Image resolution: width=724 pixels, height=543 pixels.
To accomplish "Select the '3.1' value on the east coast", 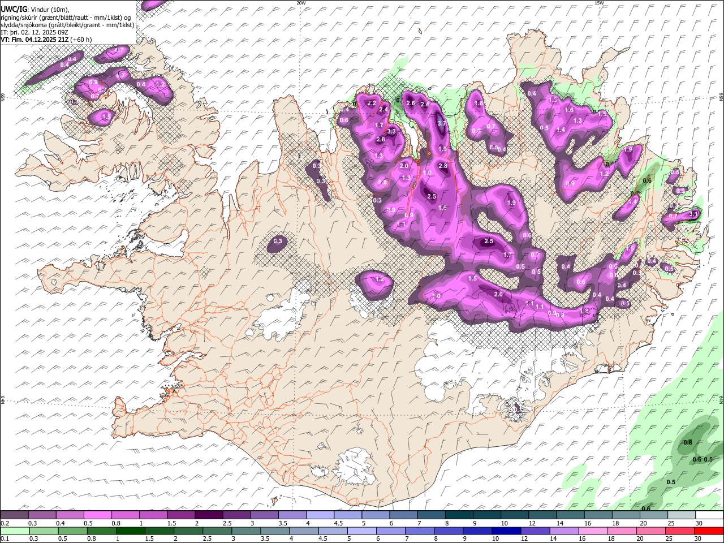I will tap(693, 214).
